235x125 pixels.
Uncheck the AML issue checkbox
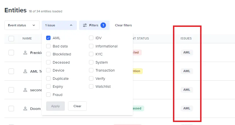(x=48, y=38)
